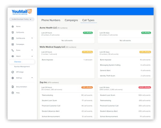
Task: Open Score in the sidebar
Action: pos(18,50)
